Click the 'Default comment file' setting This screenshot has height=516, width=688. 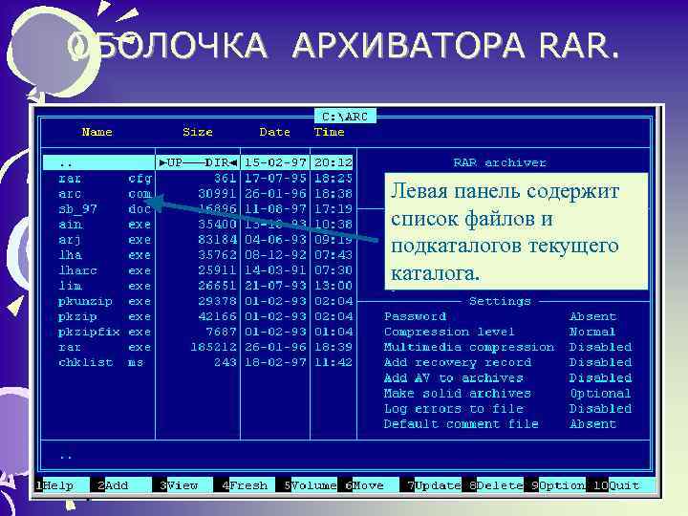[462, 424]
